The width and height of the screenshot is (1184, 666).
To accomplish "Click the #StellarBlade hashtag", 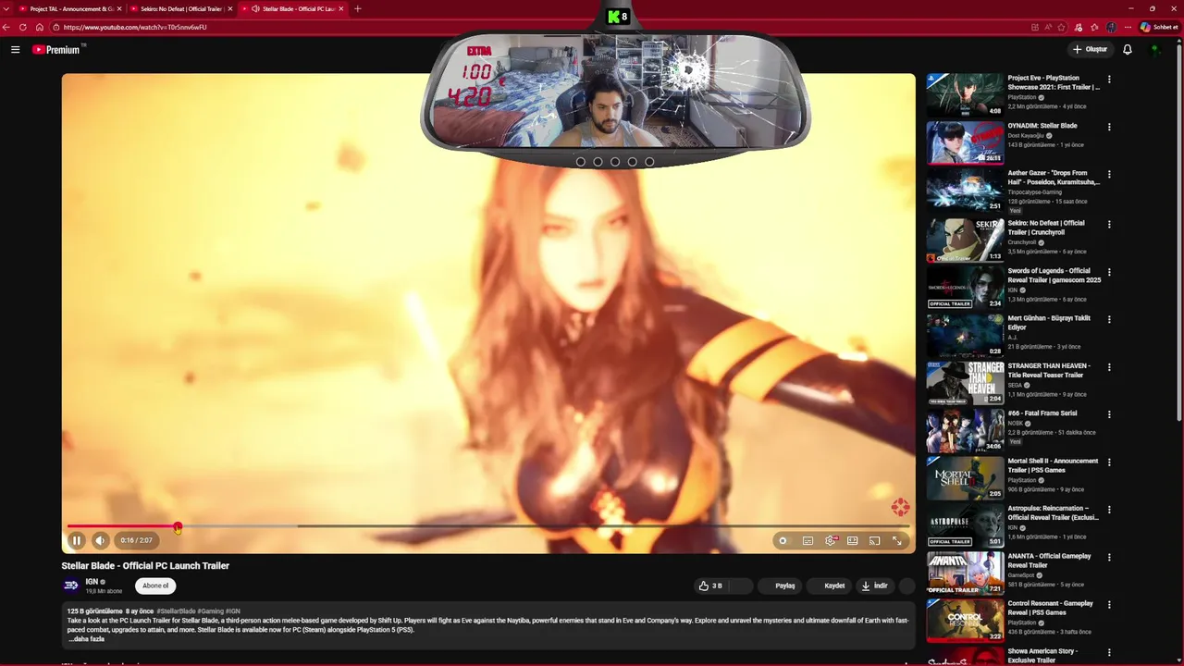I will (176, 611).
